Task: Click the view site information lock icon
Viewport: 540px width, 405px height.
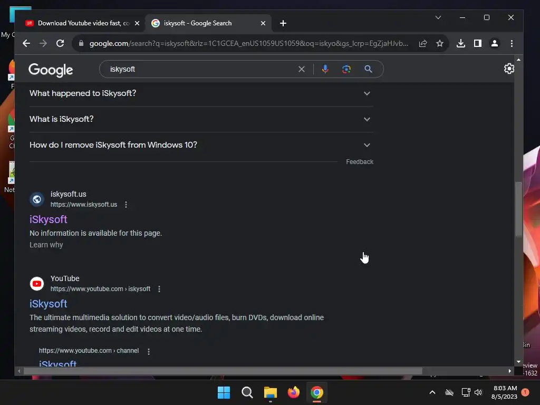Action: [81, 43]
